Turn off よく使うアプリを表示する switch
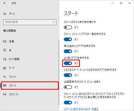 click(x=68, y=63)
